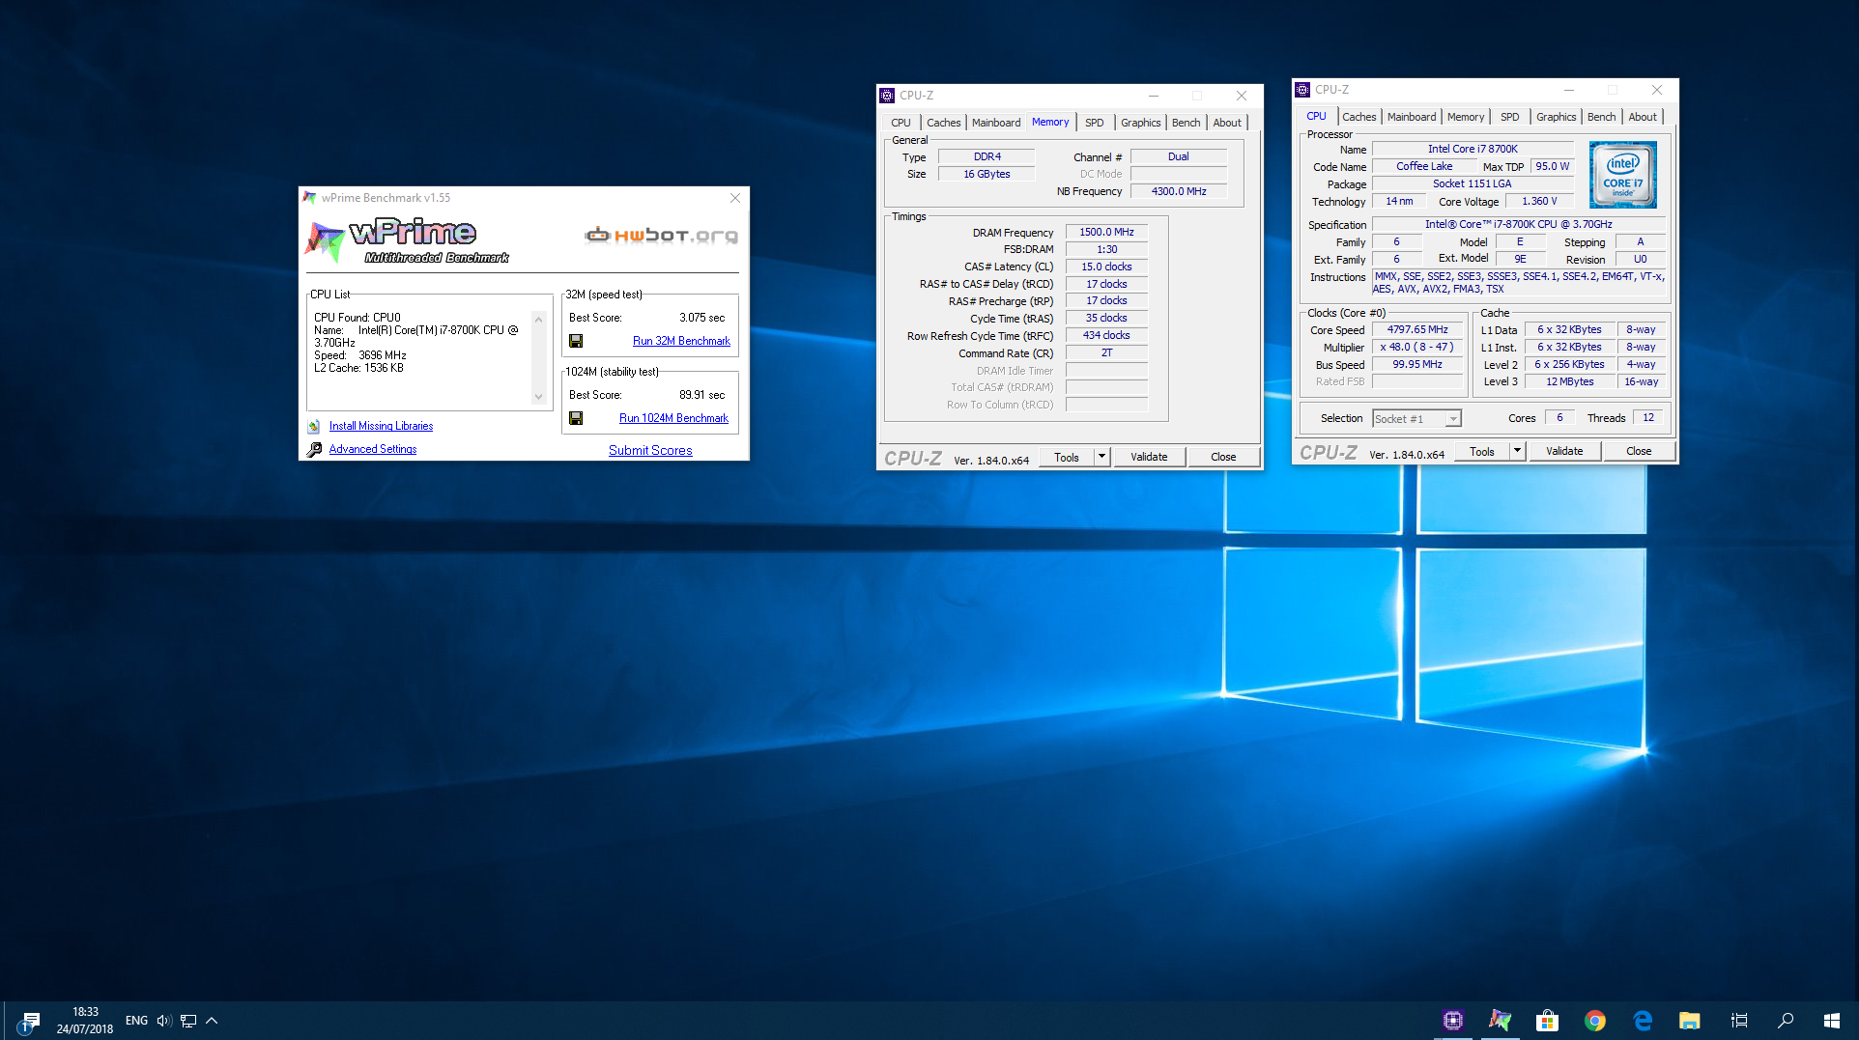Screen dimensions: 1859x1040
Task: Open the Socket #1 selection dropdown
Action: coord(1416,419)
